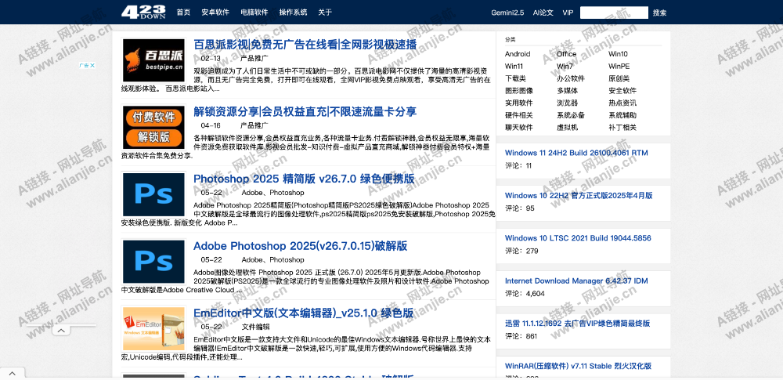
Task: Select the 下载类 category
Action: 515,78
